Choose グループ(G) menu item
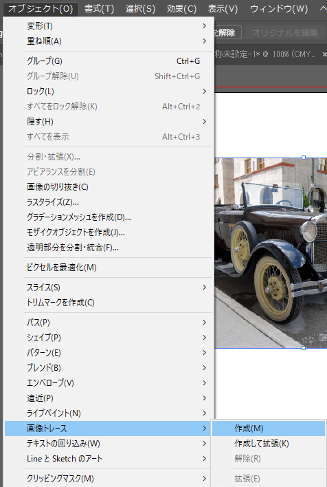 coord(109,61)
